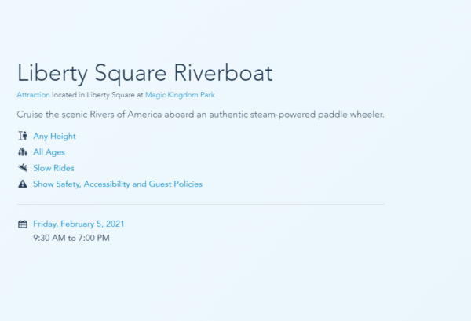Click the All Ages family icon
The width and height of the screenshot is (471, 321).
[22, 152]
